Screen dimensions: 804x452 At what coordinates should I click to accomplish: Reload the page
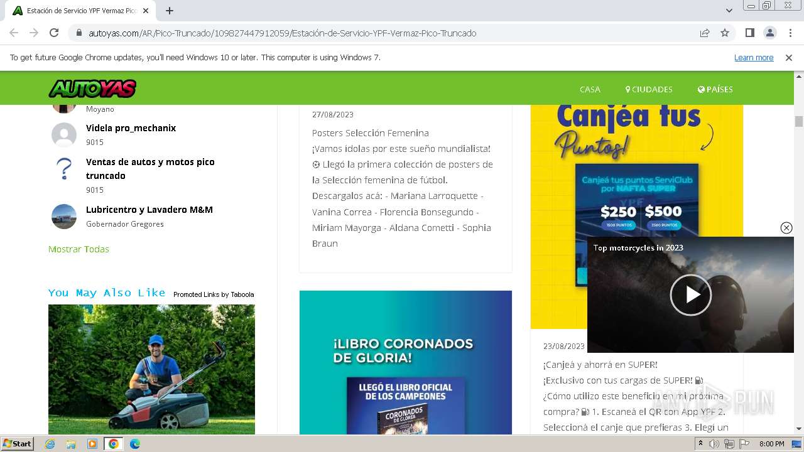click(x=54, y=33)
